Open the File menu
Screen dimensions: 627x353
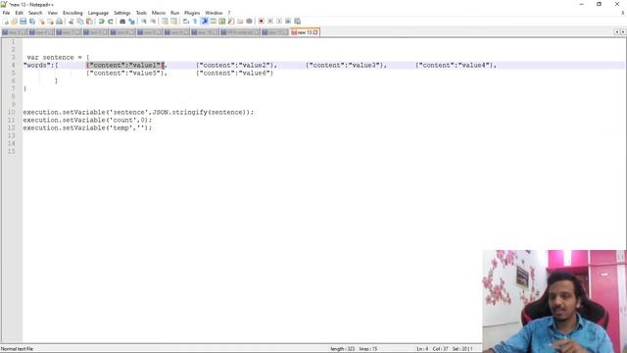7,13
